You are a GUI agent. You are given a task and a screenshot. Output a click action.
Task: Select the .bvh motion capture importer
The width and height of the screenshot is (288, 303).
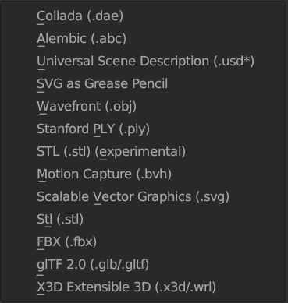(143, 174)
